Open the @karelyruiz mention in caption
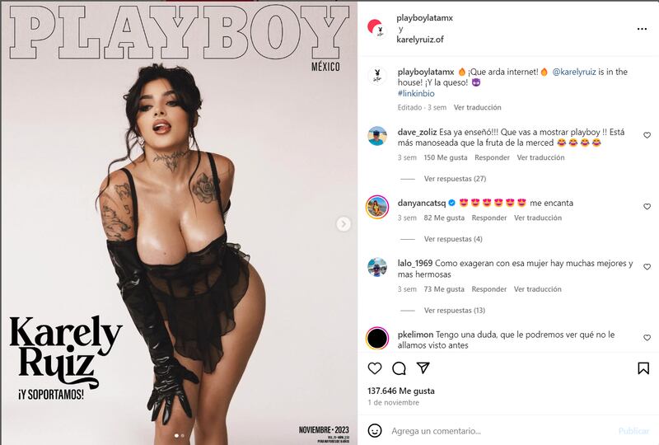Screen dimensions: 659x445 (x=573, y=72)
